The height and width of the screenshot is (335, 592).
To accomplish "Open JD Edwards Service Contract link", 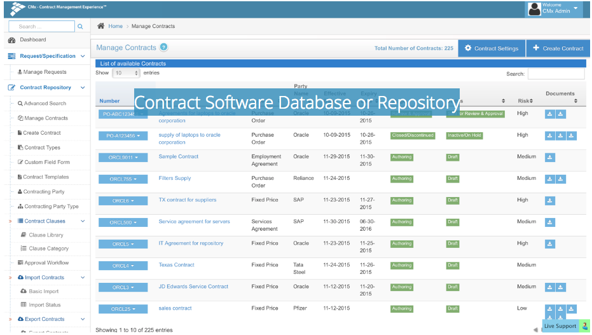I will (193, 287).
